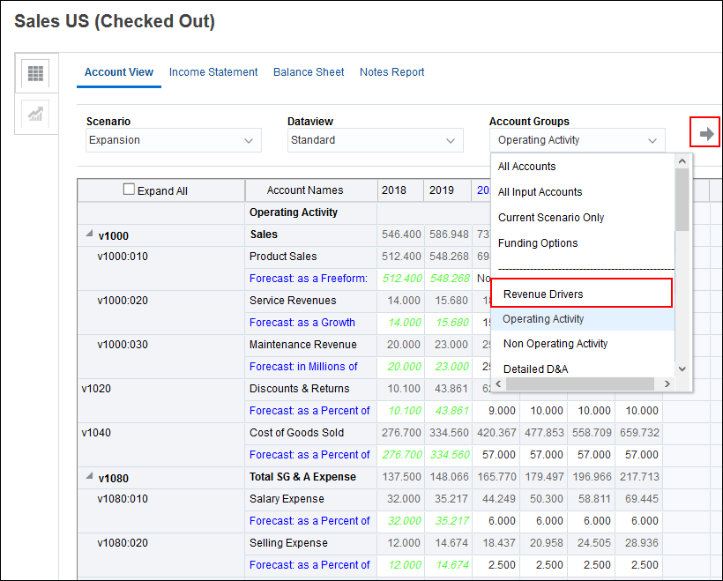Viewport: 723px width, 581px height.
Task: Click the left scroll arrow in the dropdown
Action: click(498, 384)
